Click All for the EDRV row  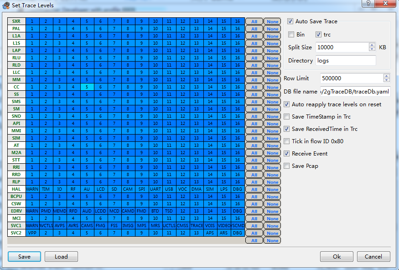(x=254, y=212)
